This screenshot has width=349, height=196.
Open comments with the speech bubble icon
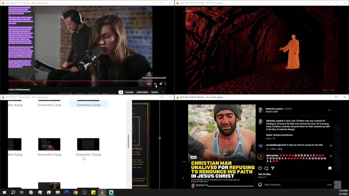266,168
